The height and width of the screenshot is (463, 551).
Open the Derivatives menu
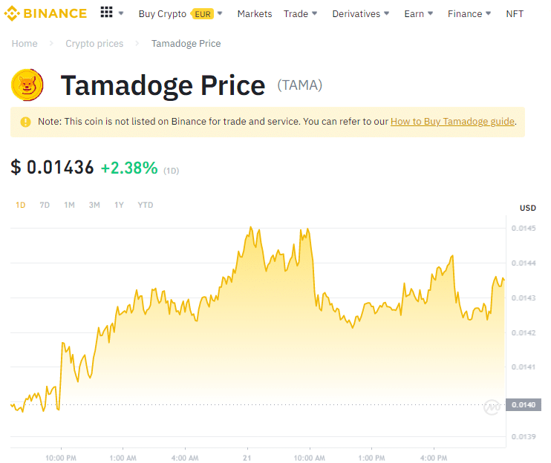[x=356, y=13]
